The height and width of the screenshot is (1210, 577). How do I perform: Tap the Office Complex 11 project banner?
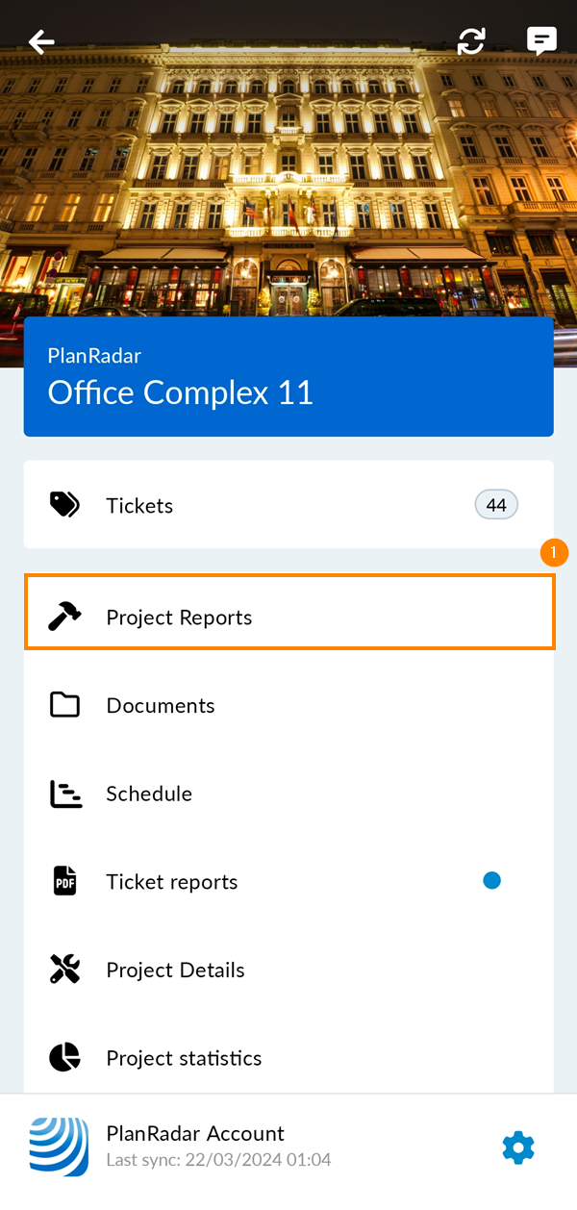click(288, 377)
